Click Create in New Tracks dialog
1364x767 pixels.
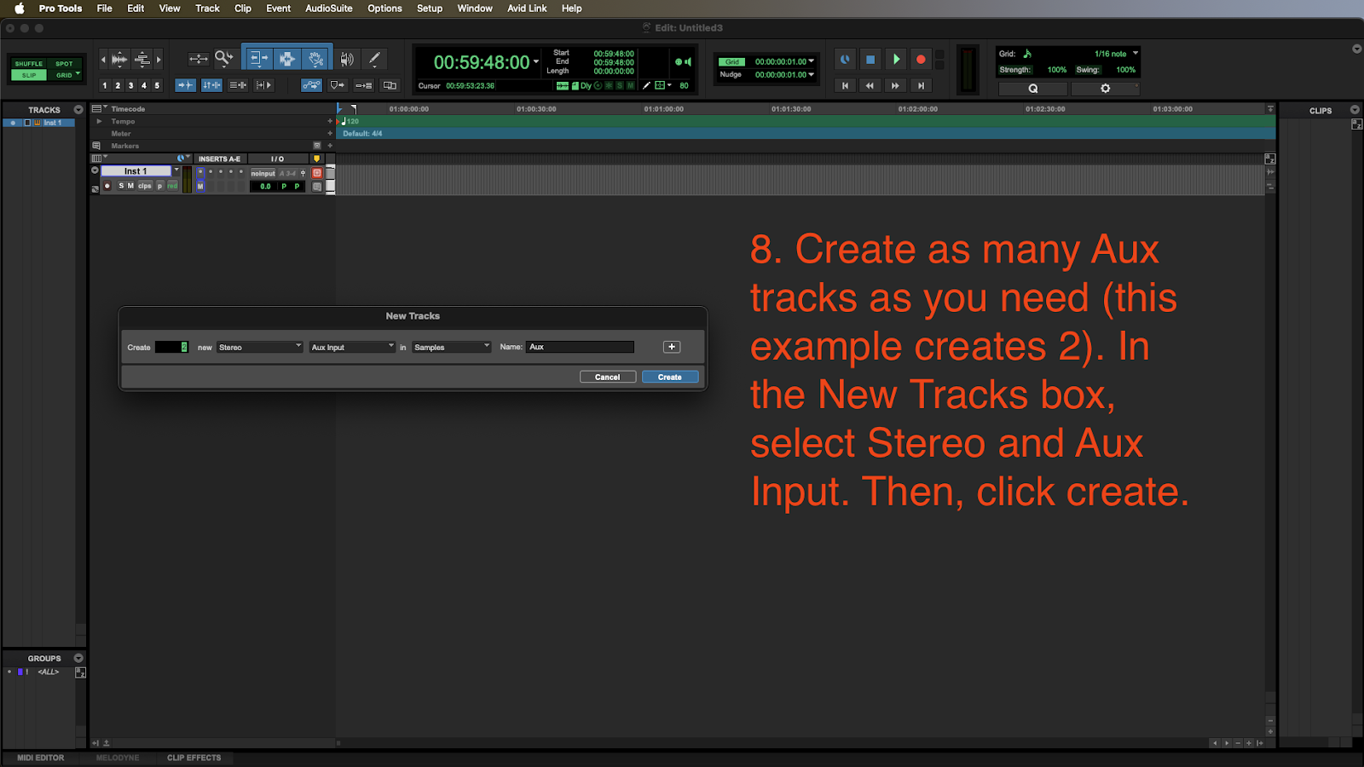coord(670,377)
